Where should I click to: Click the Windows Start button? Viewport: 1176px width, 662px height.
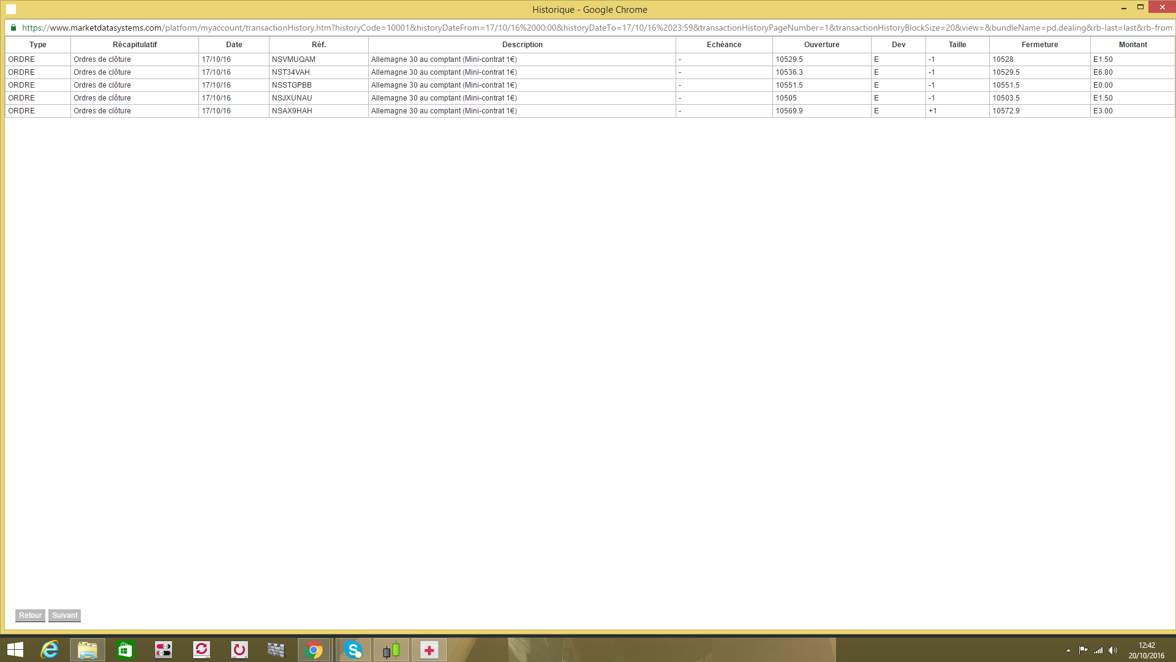tap(15, 650)
